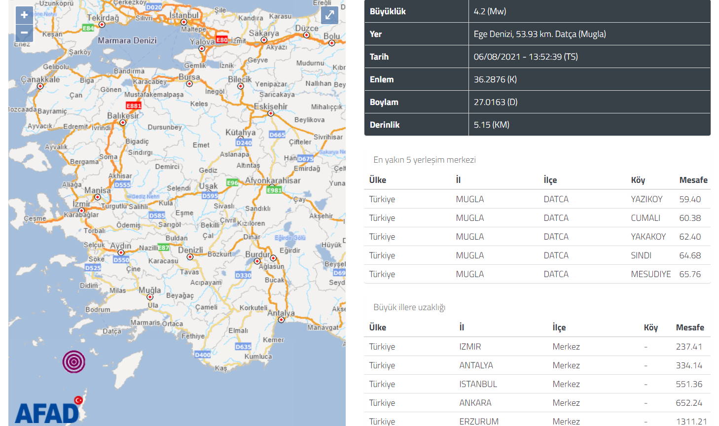Click the Mesafe header in nearest settlements table

[693, 180]
